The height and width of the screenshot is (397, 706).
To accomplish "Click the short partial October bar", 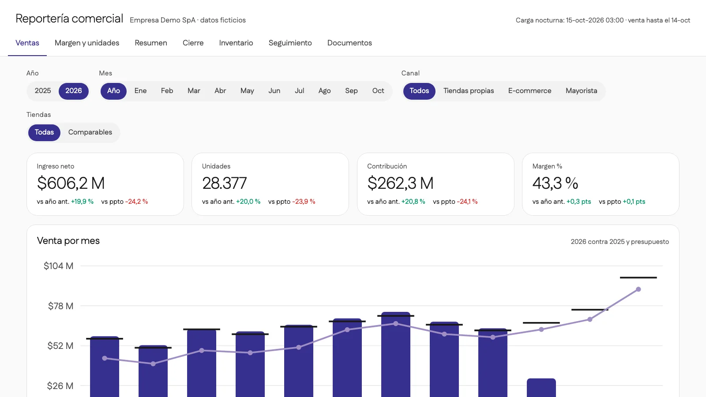I will (541, 388).
